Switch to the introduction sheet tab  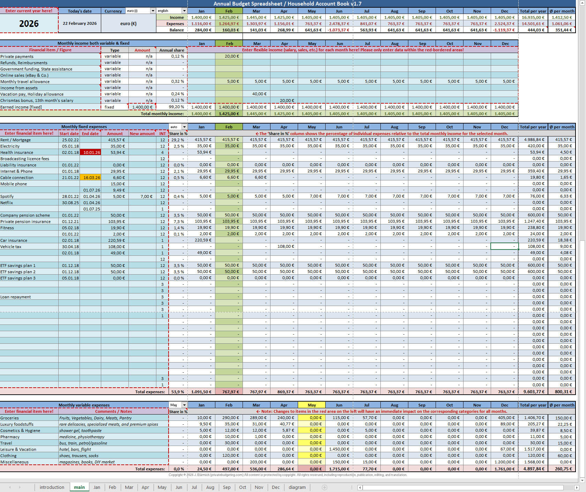[52, 487]
